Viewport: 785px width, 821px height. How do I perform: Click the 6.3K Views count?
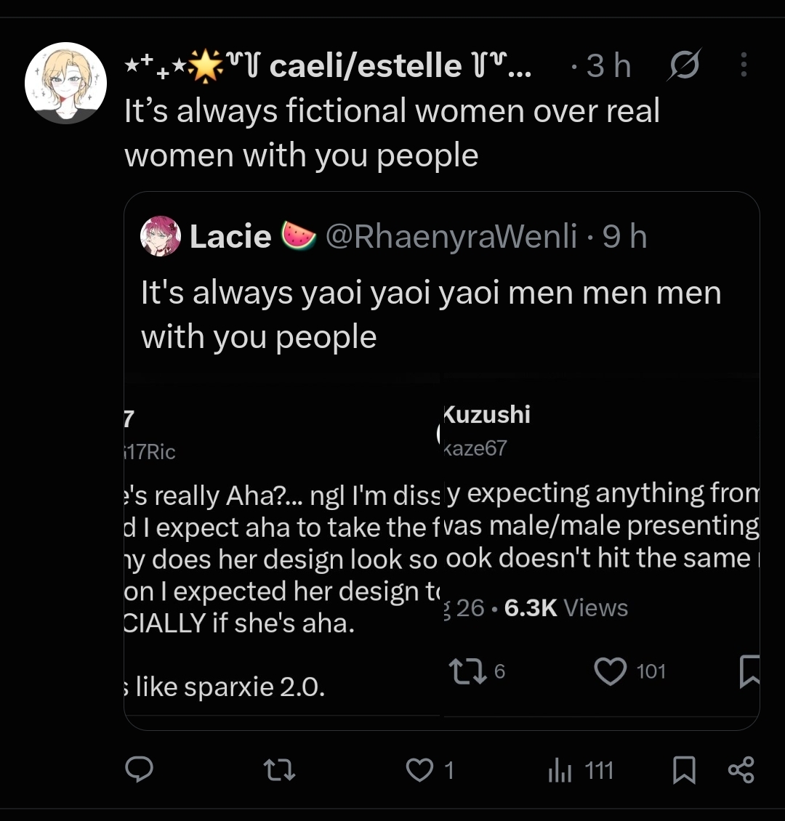point(566,608)
